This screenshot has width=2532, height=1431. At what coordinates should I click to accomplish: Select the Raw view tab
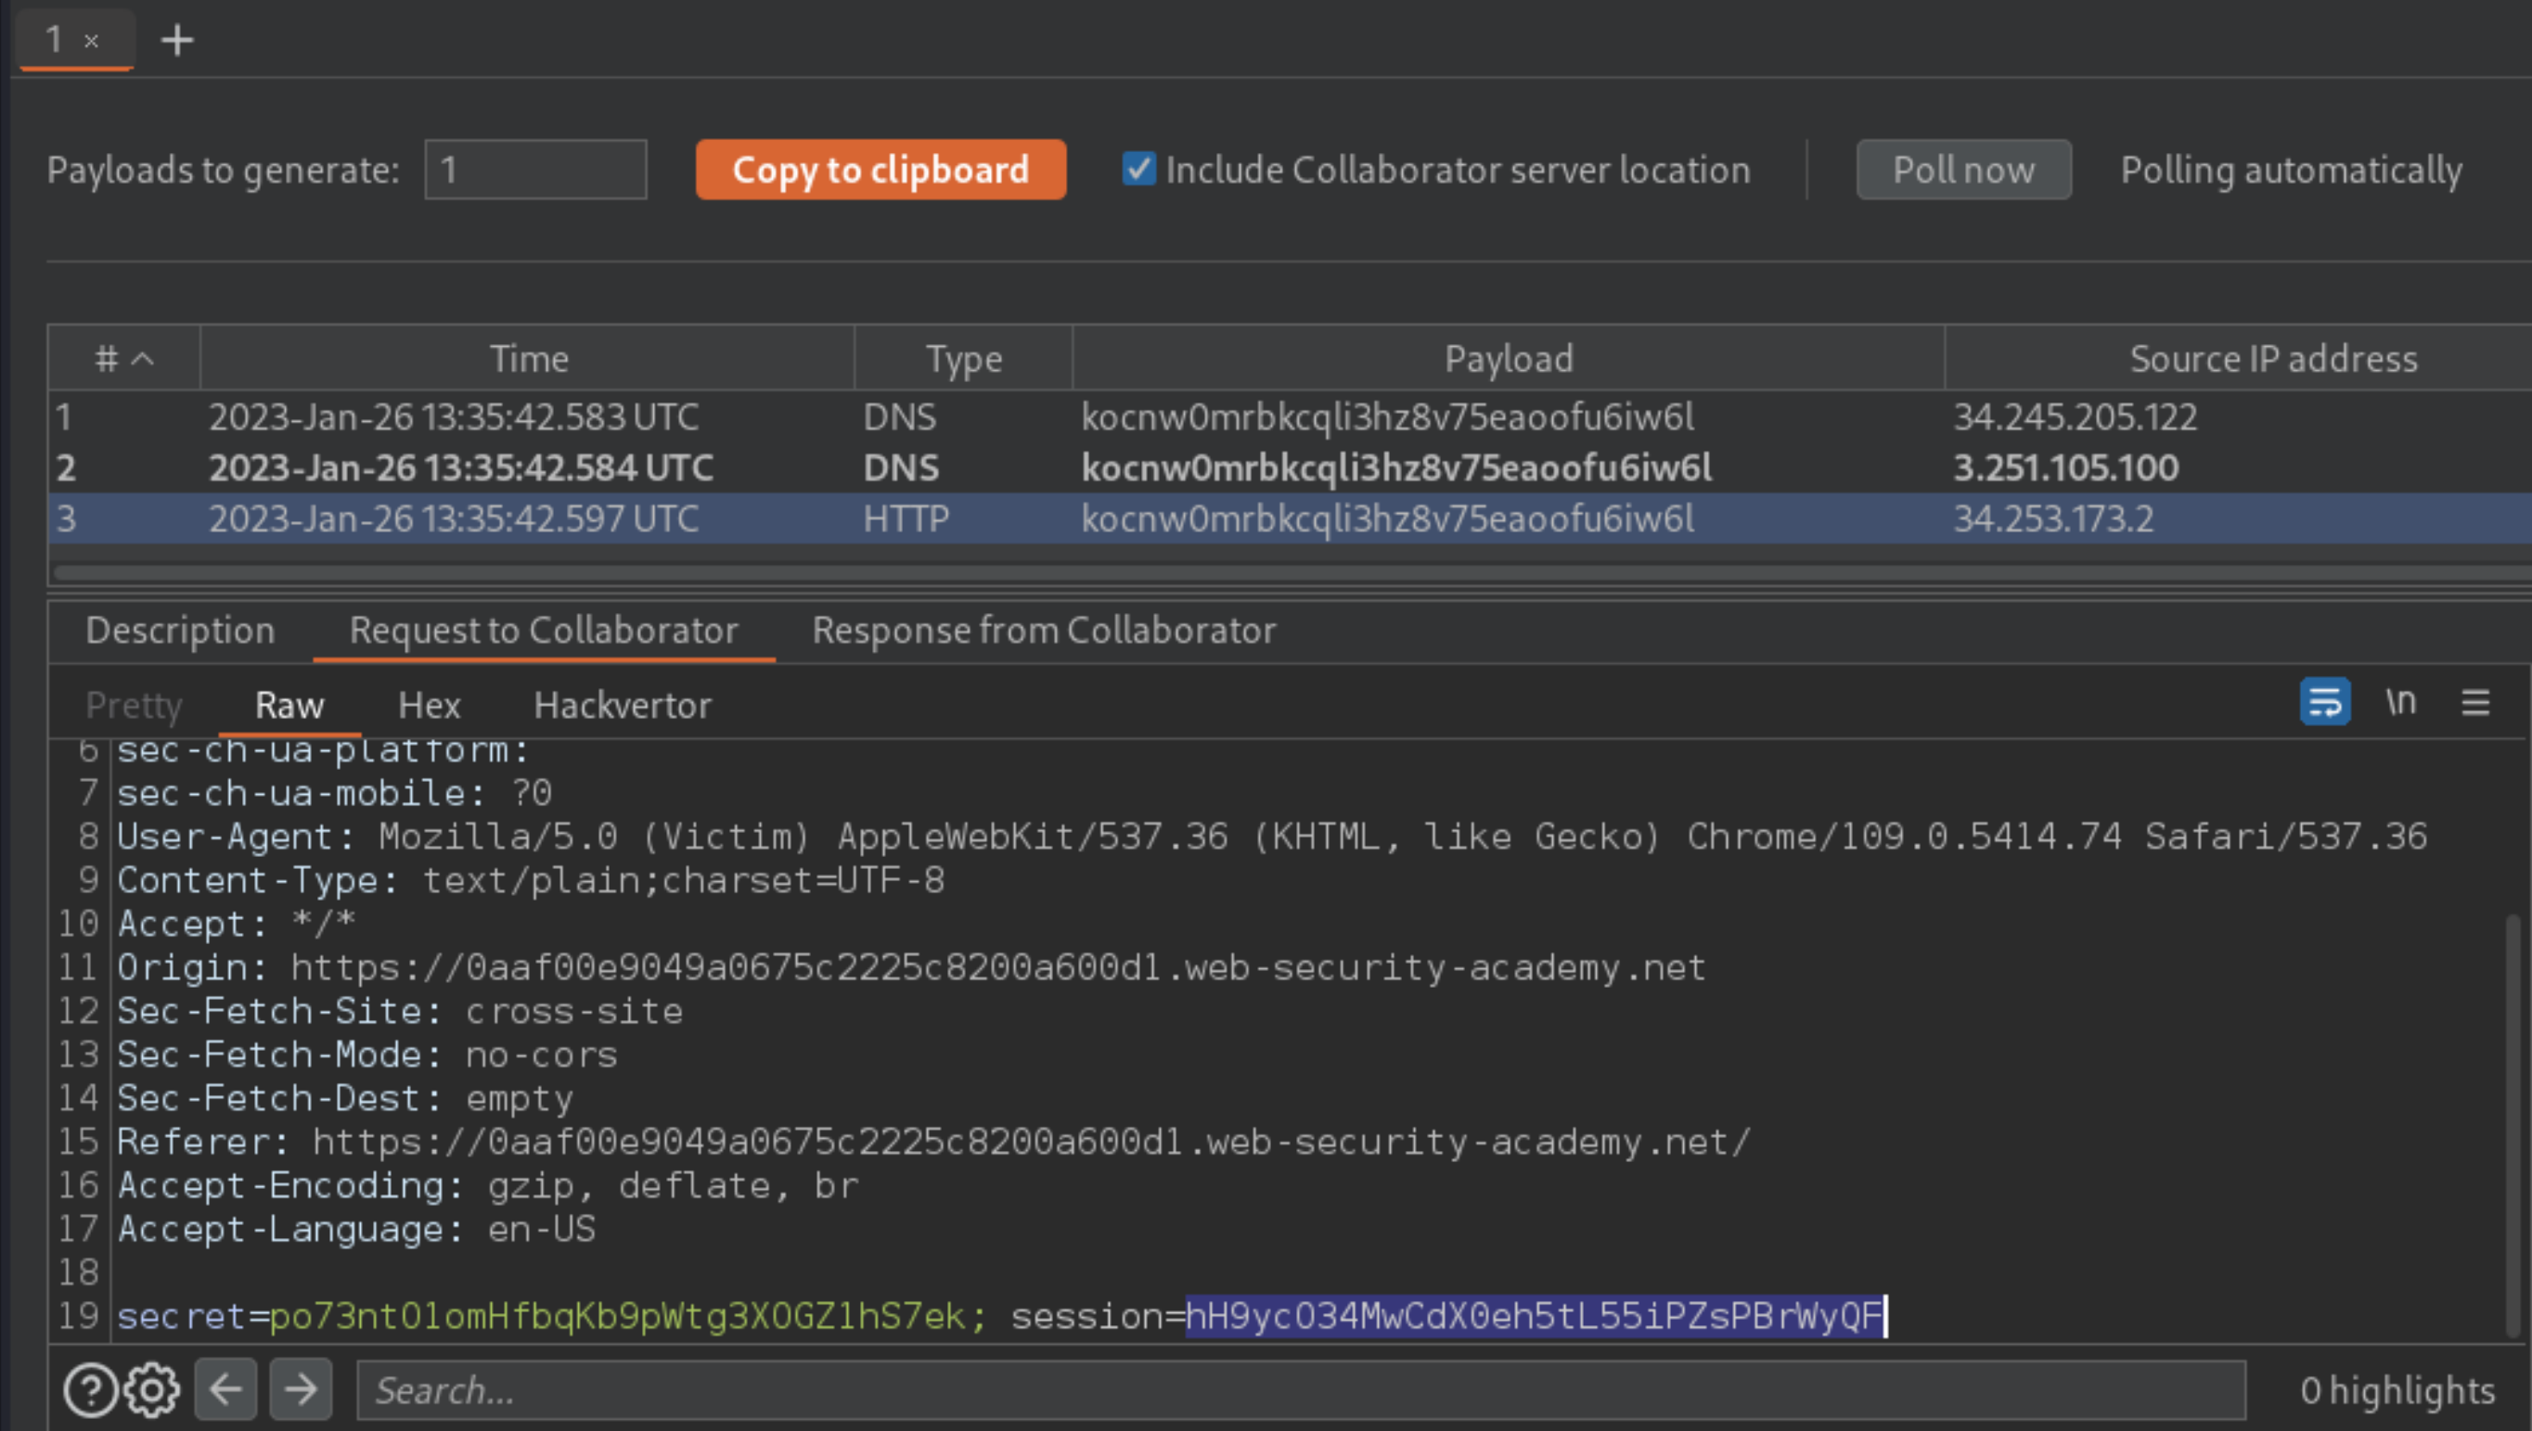[x=289, y=705]
